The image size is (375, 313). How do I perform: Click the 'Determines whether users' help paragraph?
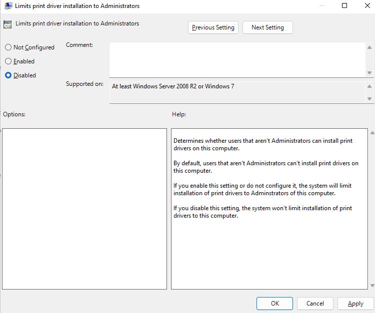coord(263,144)
